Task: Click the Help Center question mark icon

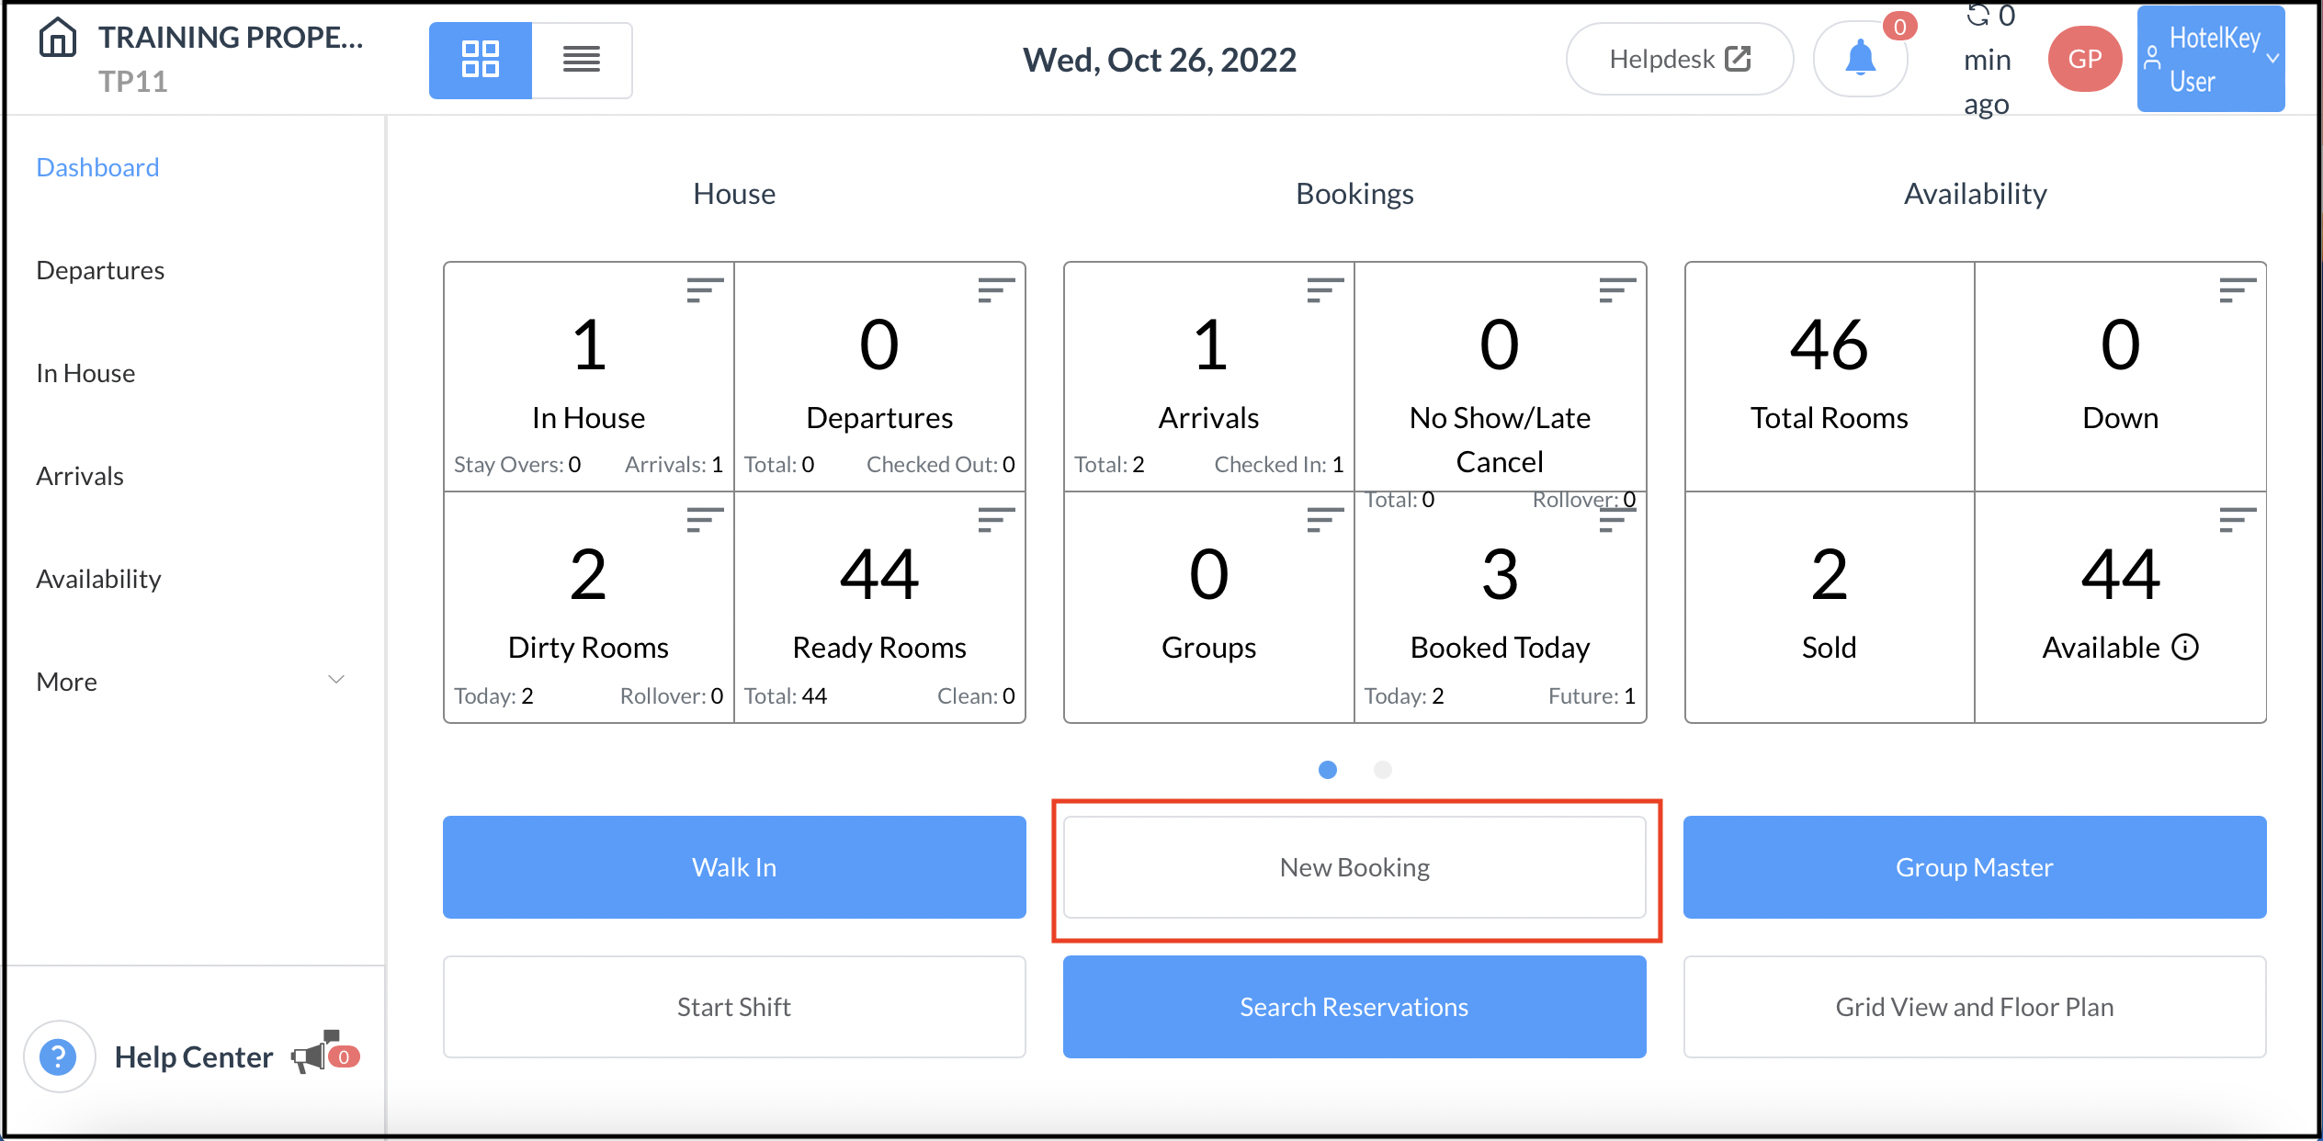Action: pyautogui.click(x=59, y=1056)
